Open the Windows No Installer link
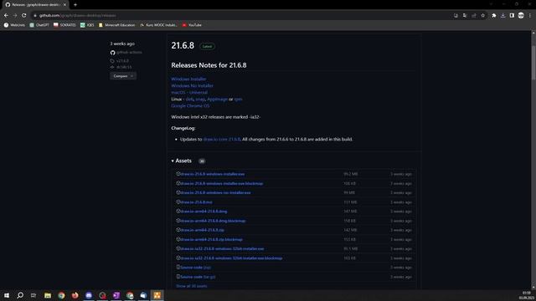Viewport: 536px width, 301px height. [192, 85]
